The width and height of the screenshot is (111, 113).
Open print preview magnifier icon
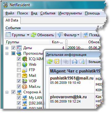click(82, 62)
